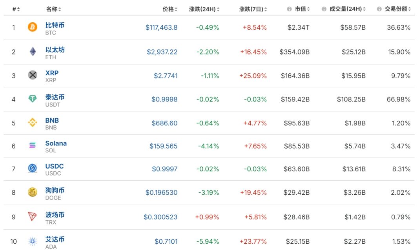Screen dimensions: 419x250
Task: Click the Ethereum diamond logo icon
Action: [x=33, y=51]
